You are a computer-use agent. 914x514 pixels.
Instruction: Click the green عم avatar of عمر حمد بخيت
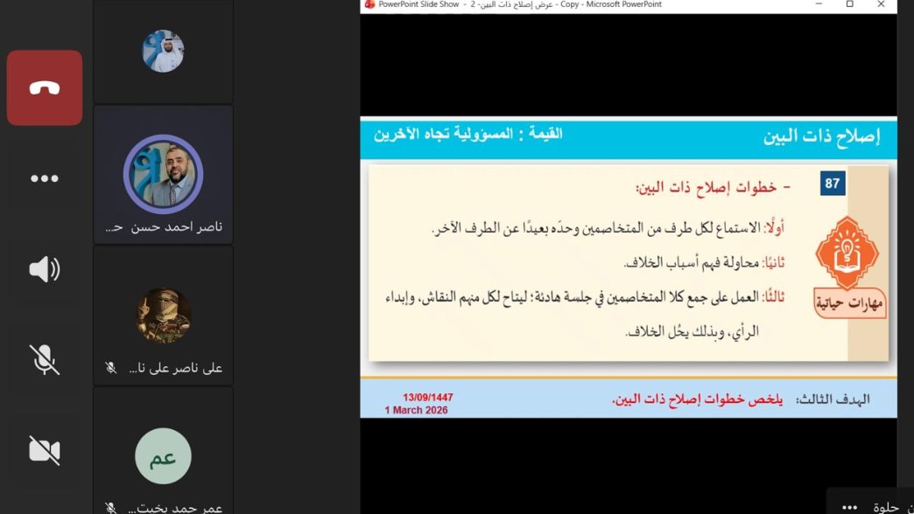[163, 455]
